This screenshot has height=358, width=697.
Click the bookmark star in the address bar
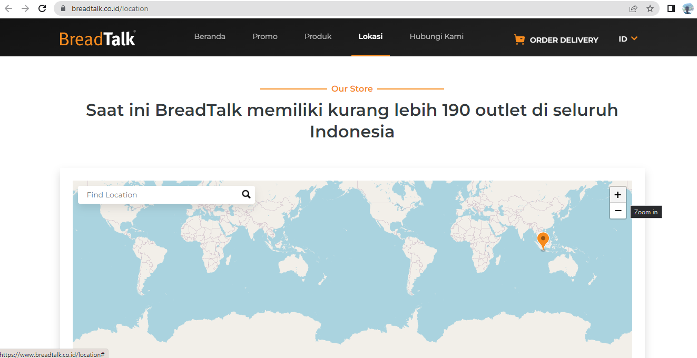click(650, 8)
